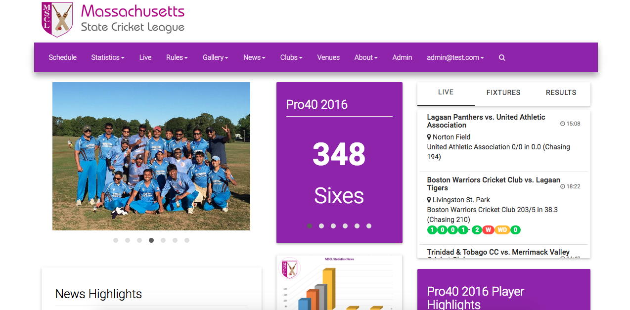This screenshot has width=630, height=310.
Task: Click the clock icon beside 18:22
Action: pyautogui.click(x=562, y=186)
